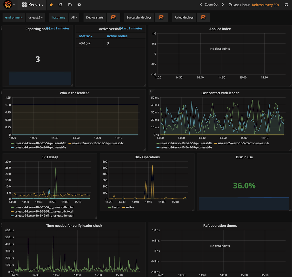Open the Last 1 hour time picker
This screenshot has height=277, width=292.
pos(239,5)
